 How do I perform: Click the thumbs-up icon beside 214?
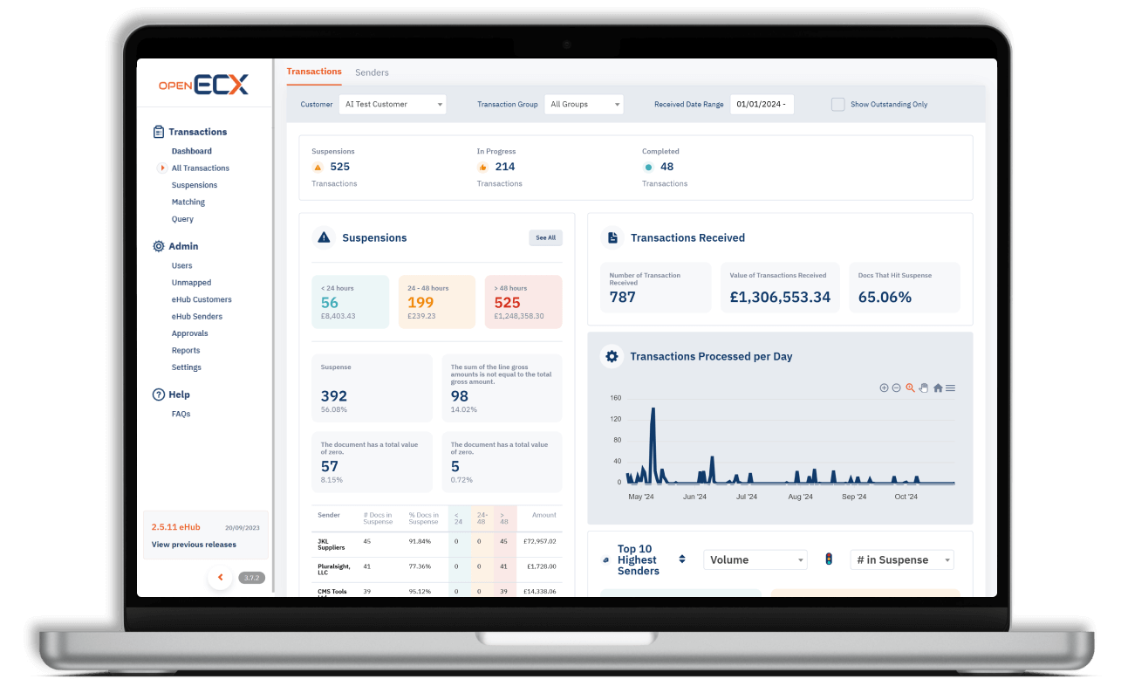point(482,167)
